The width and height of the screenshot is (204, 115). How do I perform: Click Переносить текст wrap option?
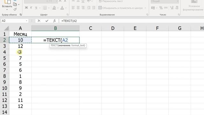coord(111,1)
